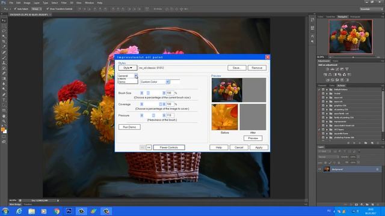Click the Before preview thumbnail
The image size is (385, 216).
coord(224,117)
